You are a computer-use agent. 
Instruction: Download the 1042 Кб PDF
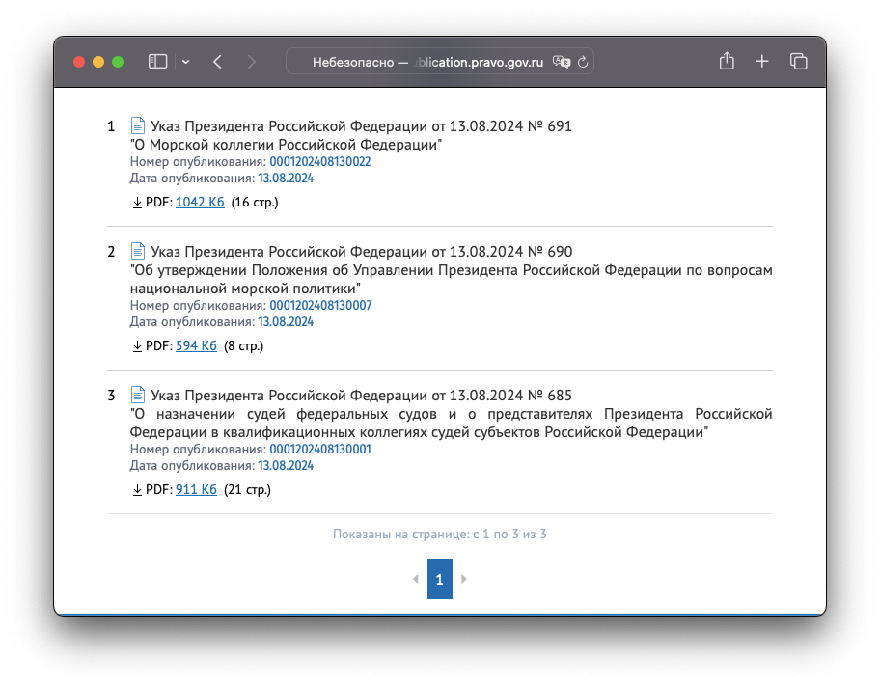[200, 203]
